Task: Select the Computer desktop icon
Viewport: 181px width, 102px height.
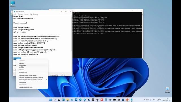Action: point(13,4)
